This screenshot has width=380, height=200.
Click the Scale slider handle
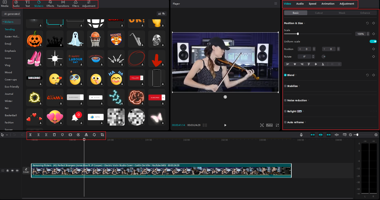[298, 34]
